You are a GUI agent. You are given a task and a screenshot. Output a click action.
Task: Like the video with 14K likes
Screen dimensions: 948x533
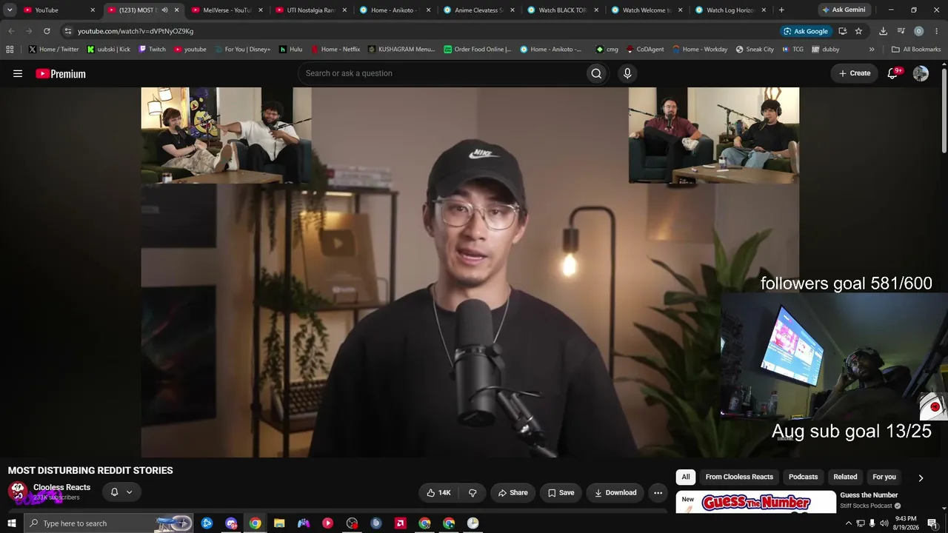click(438, 493)
